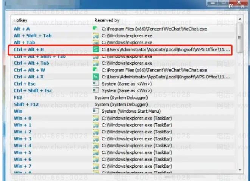The image size is (250, 181).
Task: Select the Win + 0 hotkey
Action: (22, 118)
